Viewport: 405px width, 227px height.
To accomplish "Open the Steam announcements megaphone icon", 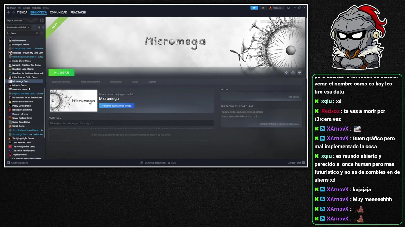I will (254, 8).
